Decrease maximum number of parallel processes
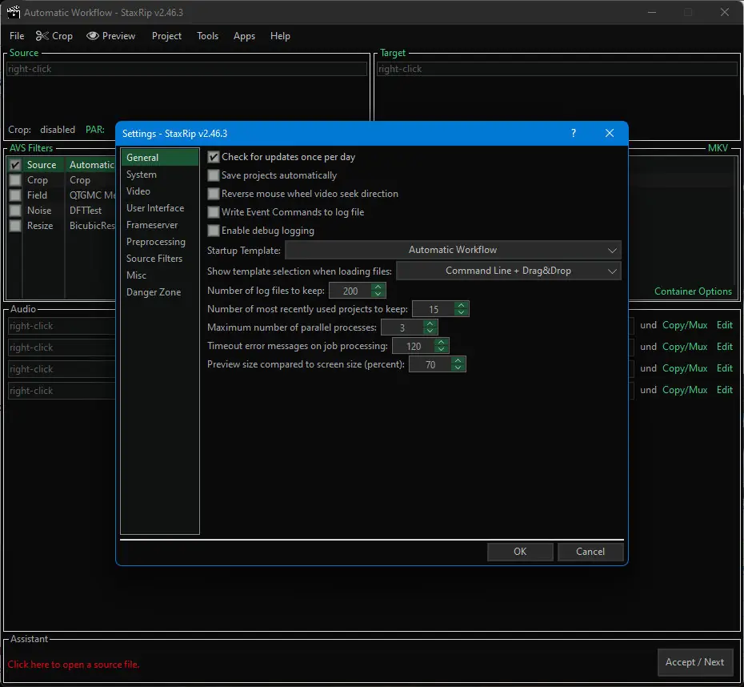 pyautogui.click(x=430, y=331)
